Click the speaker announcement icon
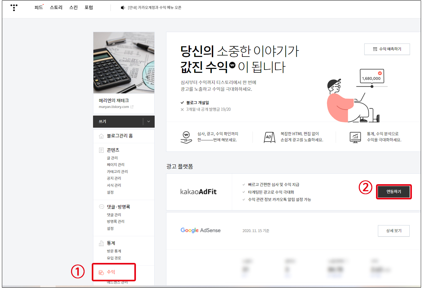The image size is (423, 288). point(123,8)
